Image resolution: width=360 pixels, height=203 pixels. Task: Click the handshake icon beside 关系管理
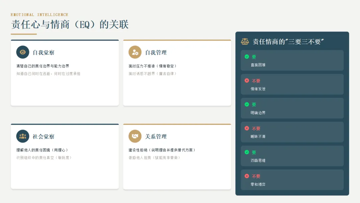(x=135, y=136)
